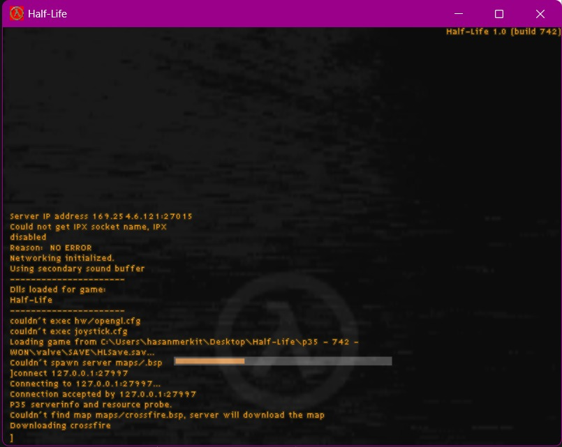The width and height of the screenshot is (562, 447).
Task: Click the 'P35 serverinfo and resource probe.' line
Action: tap(91, 404)
